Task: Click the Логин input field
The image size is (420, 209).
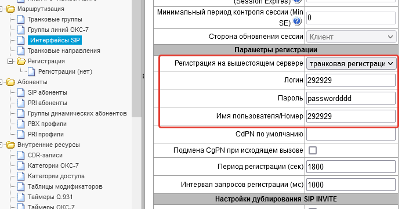Action: [x=351, y=80]
